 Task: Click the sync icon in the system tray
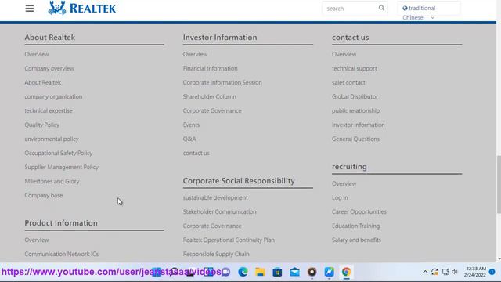click(434, 272)
